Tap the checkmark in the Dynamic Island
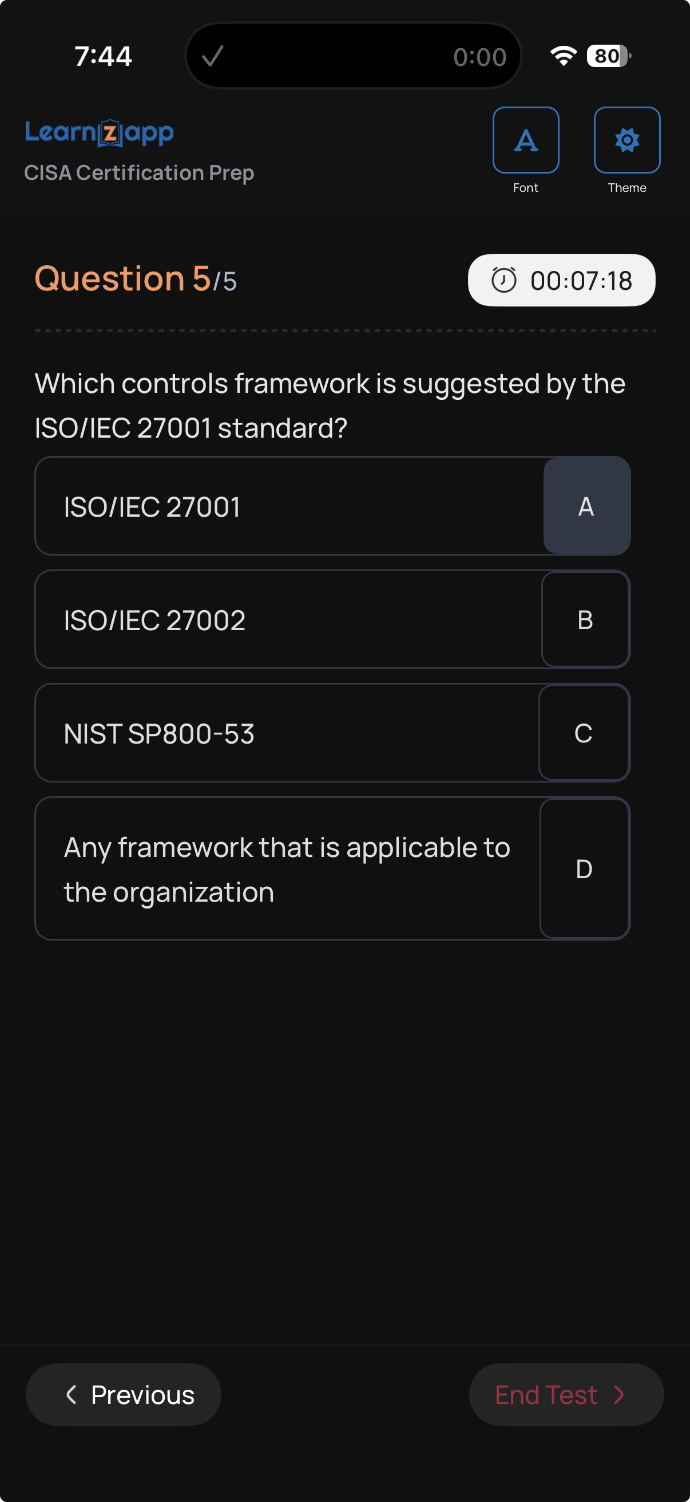This screenshot has height=1502, width=690. coord(212,56)
